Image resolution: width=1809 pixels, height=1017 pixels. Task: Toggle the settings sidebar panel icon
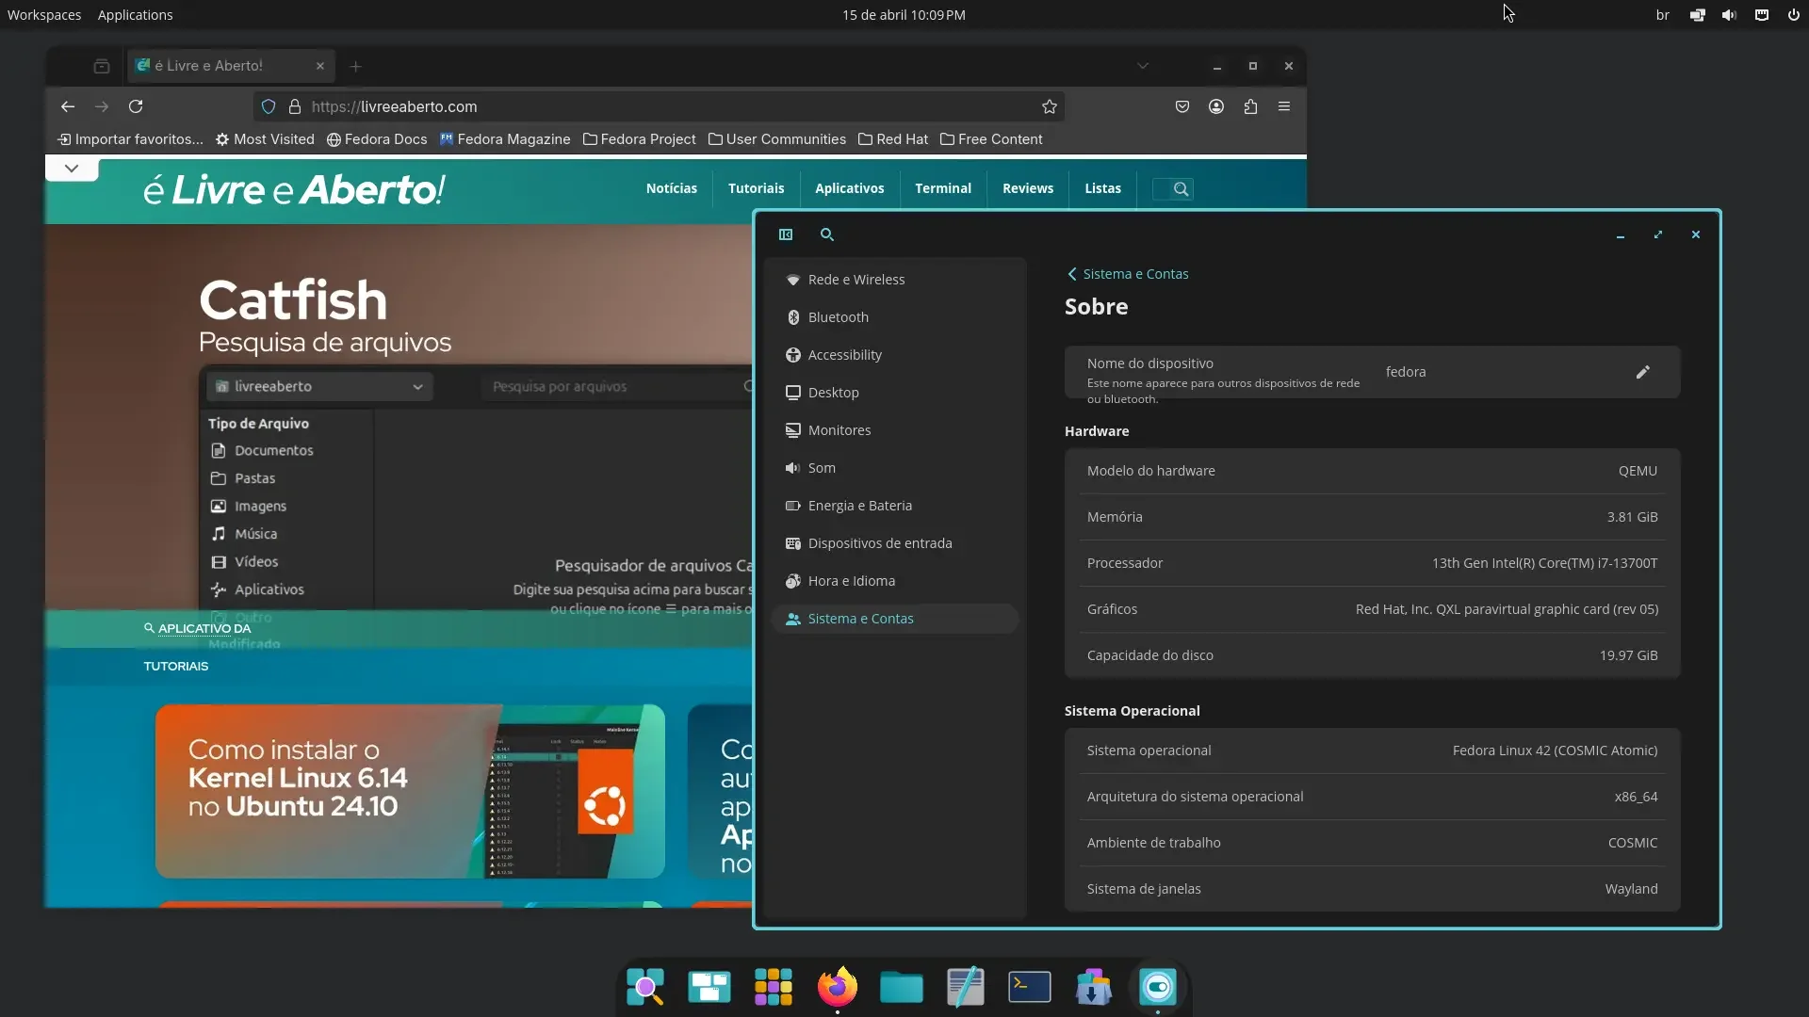coord(786,234)
